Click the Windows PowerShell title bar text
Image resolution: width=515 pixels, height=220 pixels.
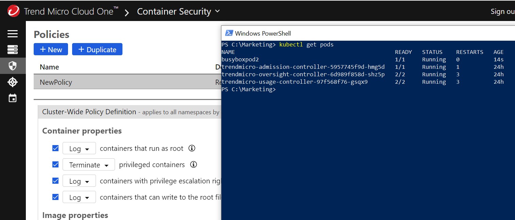point(263,33)
